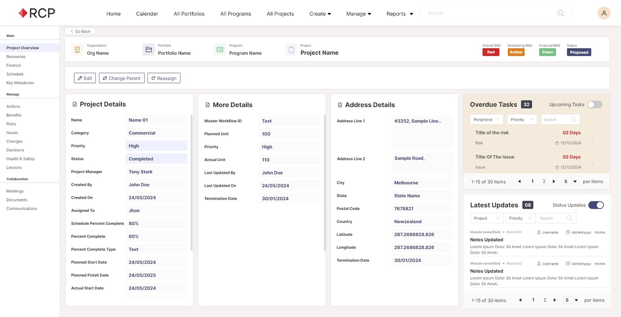This screenshot has height=317, width=621.
Task: Click the Organisation building icon
Action: coord(77,50)
